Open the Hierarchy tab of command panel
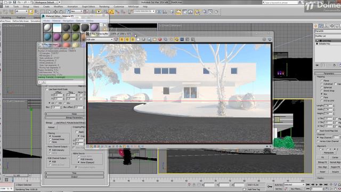This screenshot has height=192, width=341. pos(327,26)
